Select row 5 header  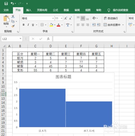tap(3, 66)
